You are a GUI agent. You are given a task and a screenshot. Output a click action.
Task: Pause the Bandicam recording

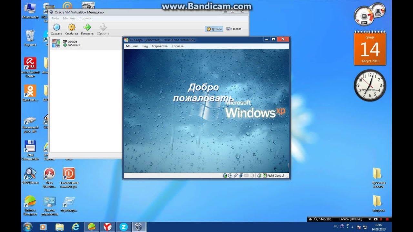[381, 219]
